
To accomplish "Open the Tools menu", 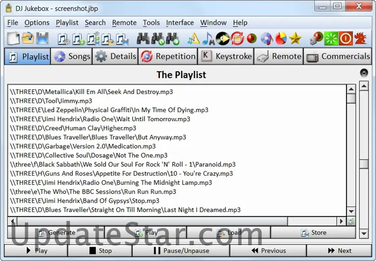I will [x=151, y=23].
